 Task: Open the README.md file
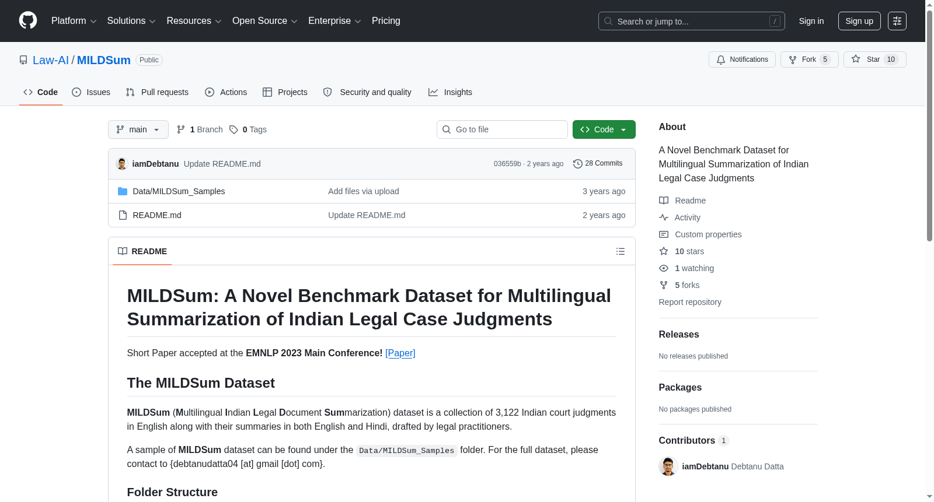157,215
